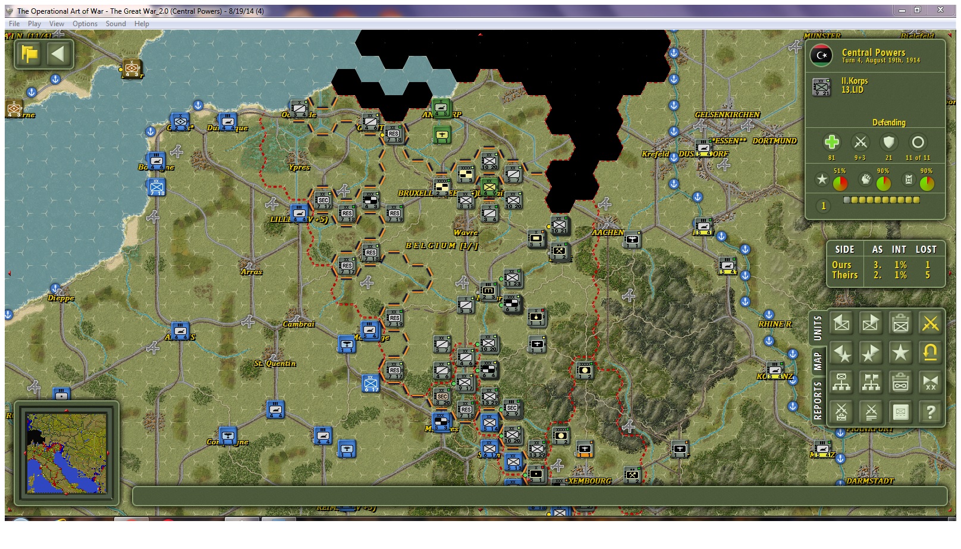The height and width of the screenshot is (549, 961).
Task: Open the Play menu
Action: (34, 24)
